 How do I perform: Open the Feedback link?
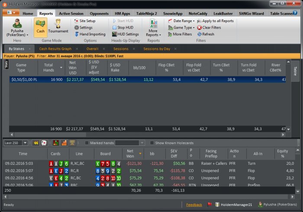pyautogui.click(x=194, y=205)
